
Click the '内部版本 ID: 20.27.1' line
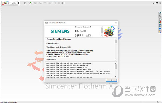point(83,35)
